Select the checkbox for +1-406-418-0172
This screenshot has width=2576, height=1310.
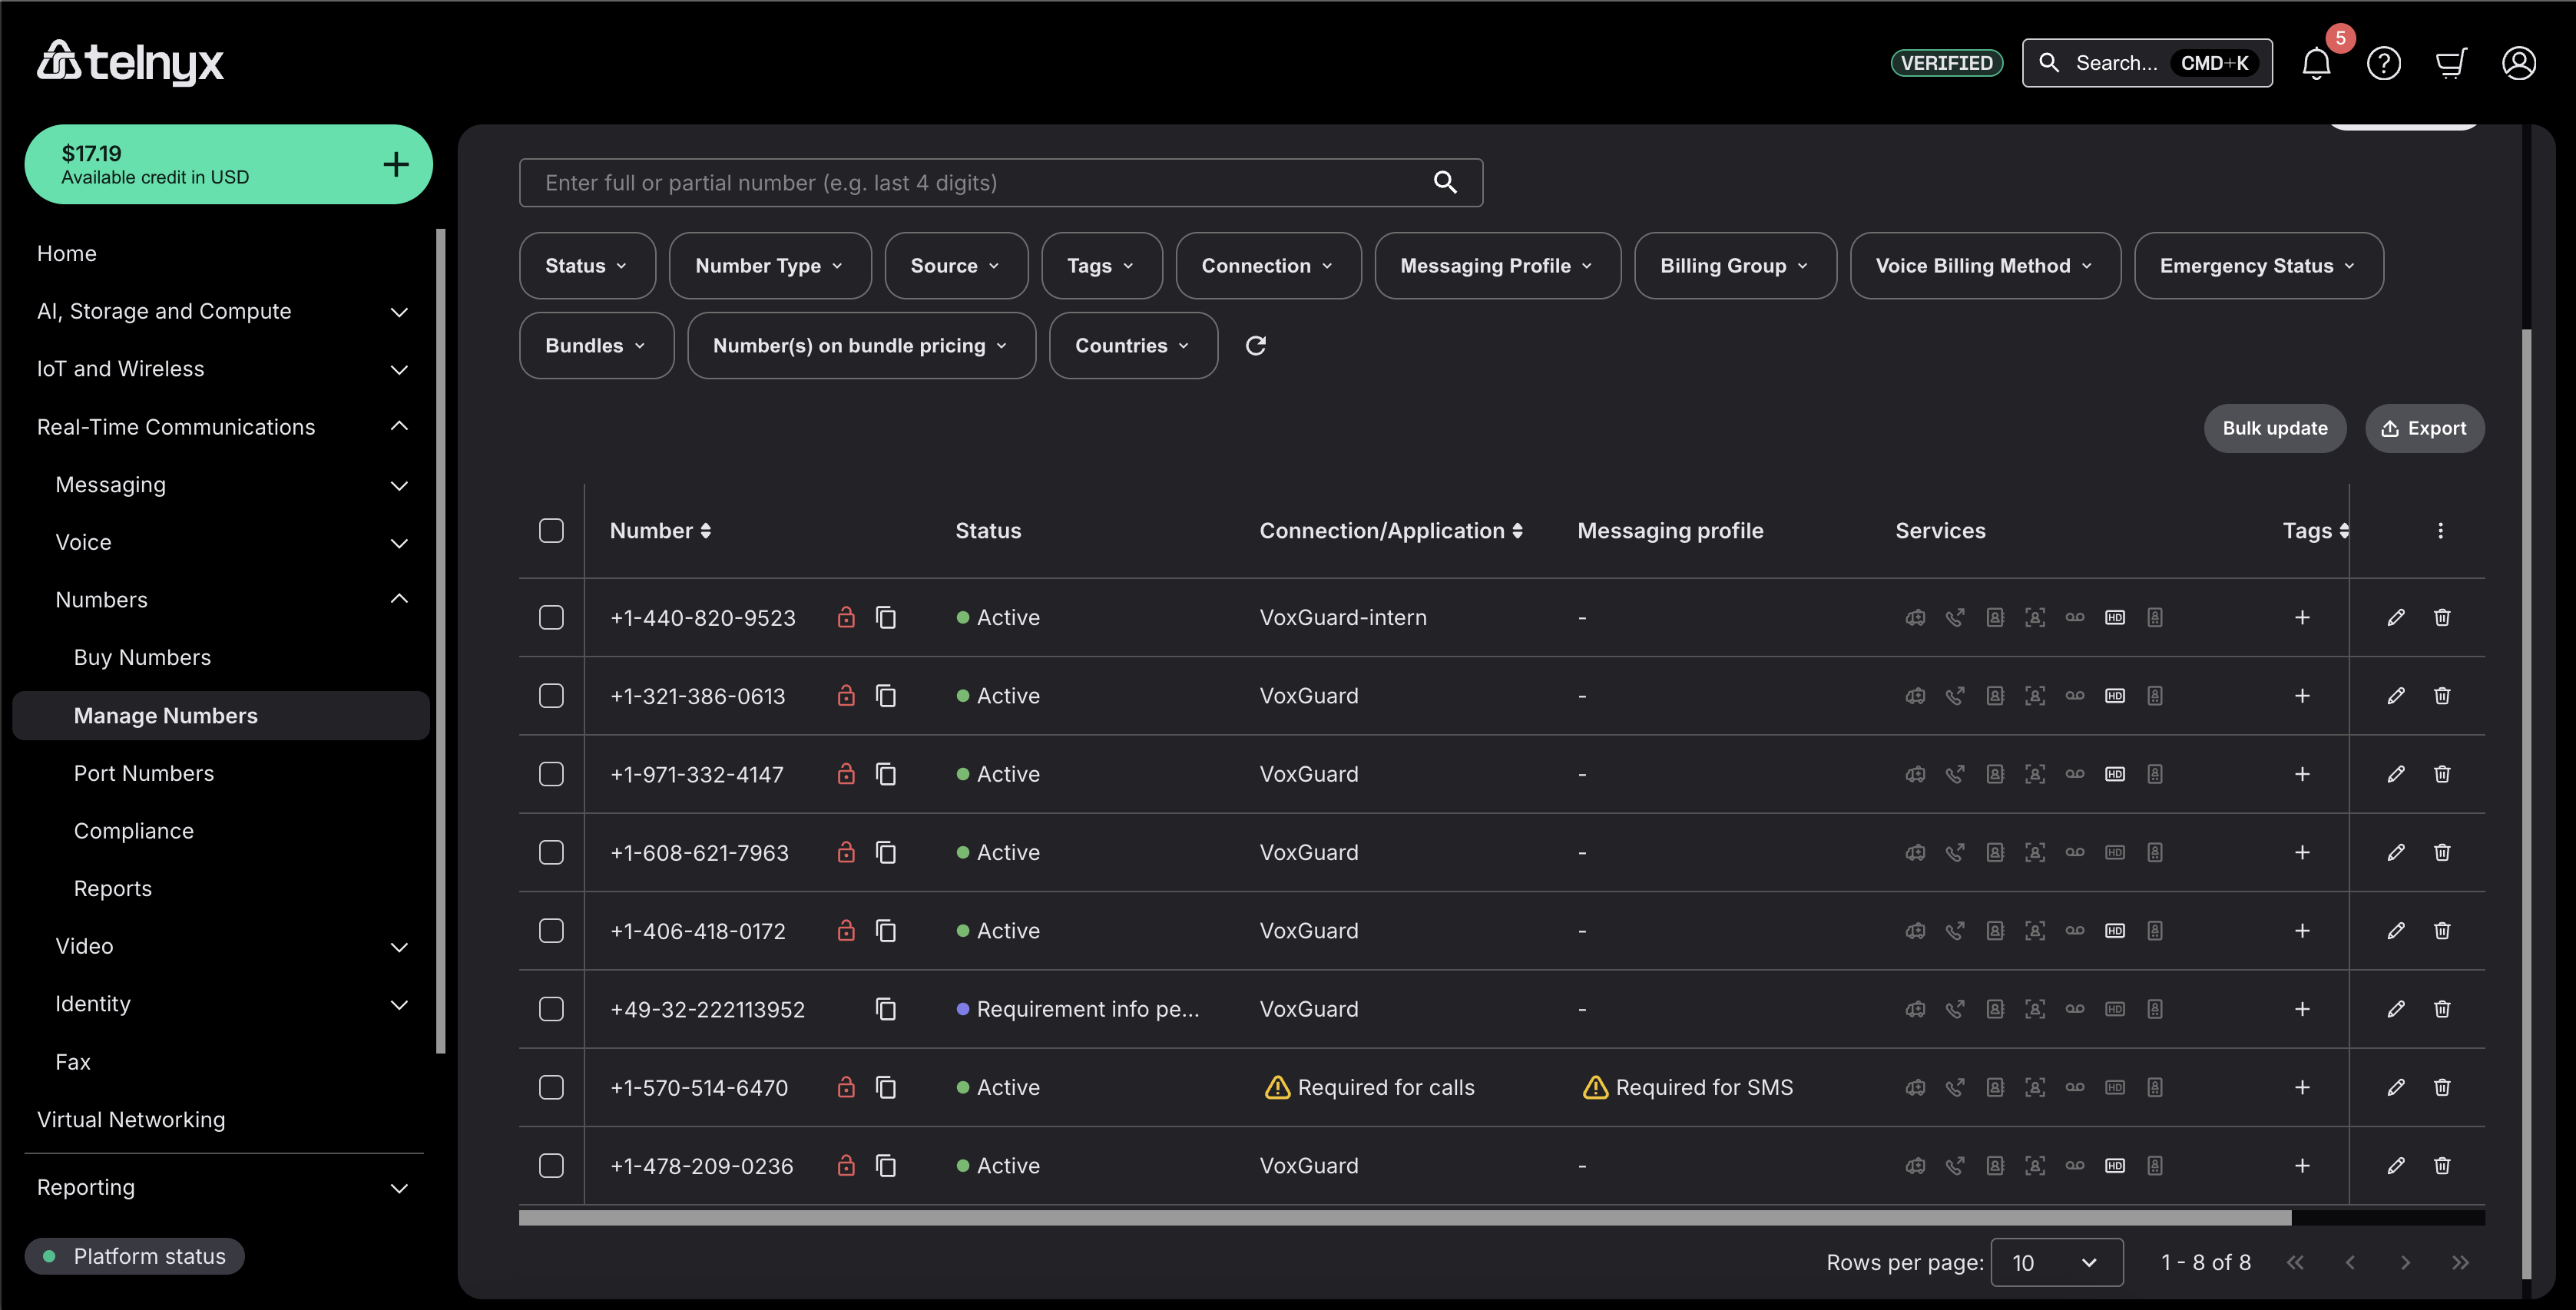point(551,931)
